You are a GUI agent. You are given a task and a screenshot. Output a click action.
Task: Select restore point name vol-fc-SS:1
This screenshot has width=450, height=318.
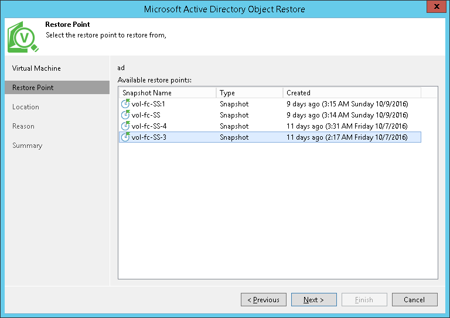(148, 103)
